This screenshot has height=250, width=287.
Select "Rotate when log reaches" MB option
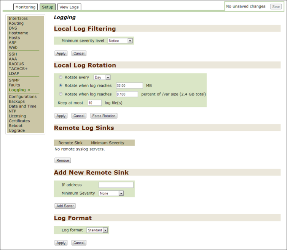click(61, 85)
